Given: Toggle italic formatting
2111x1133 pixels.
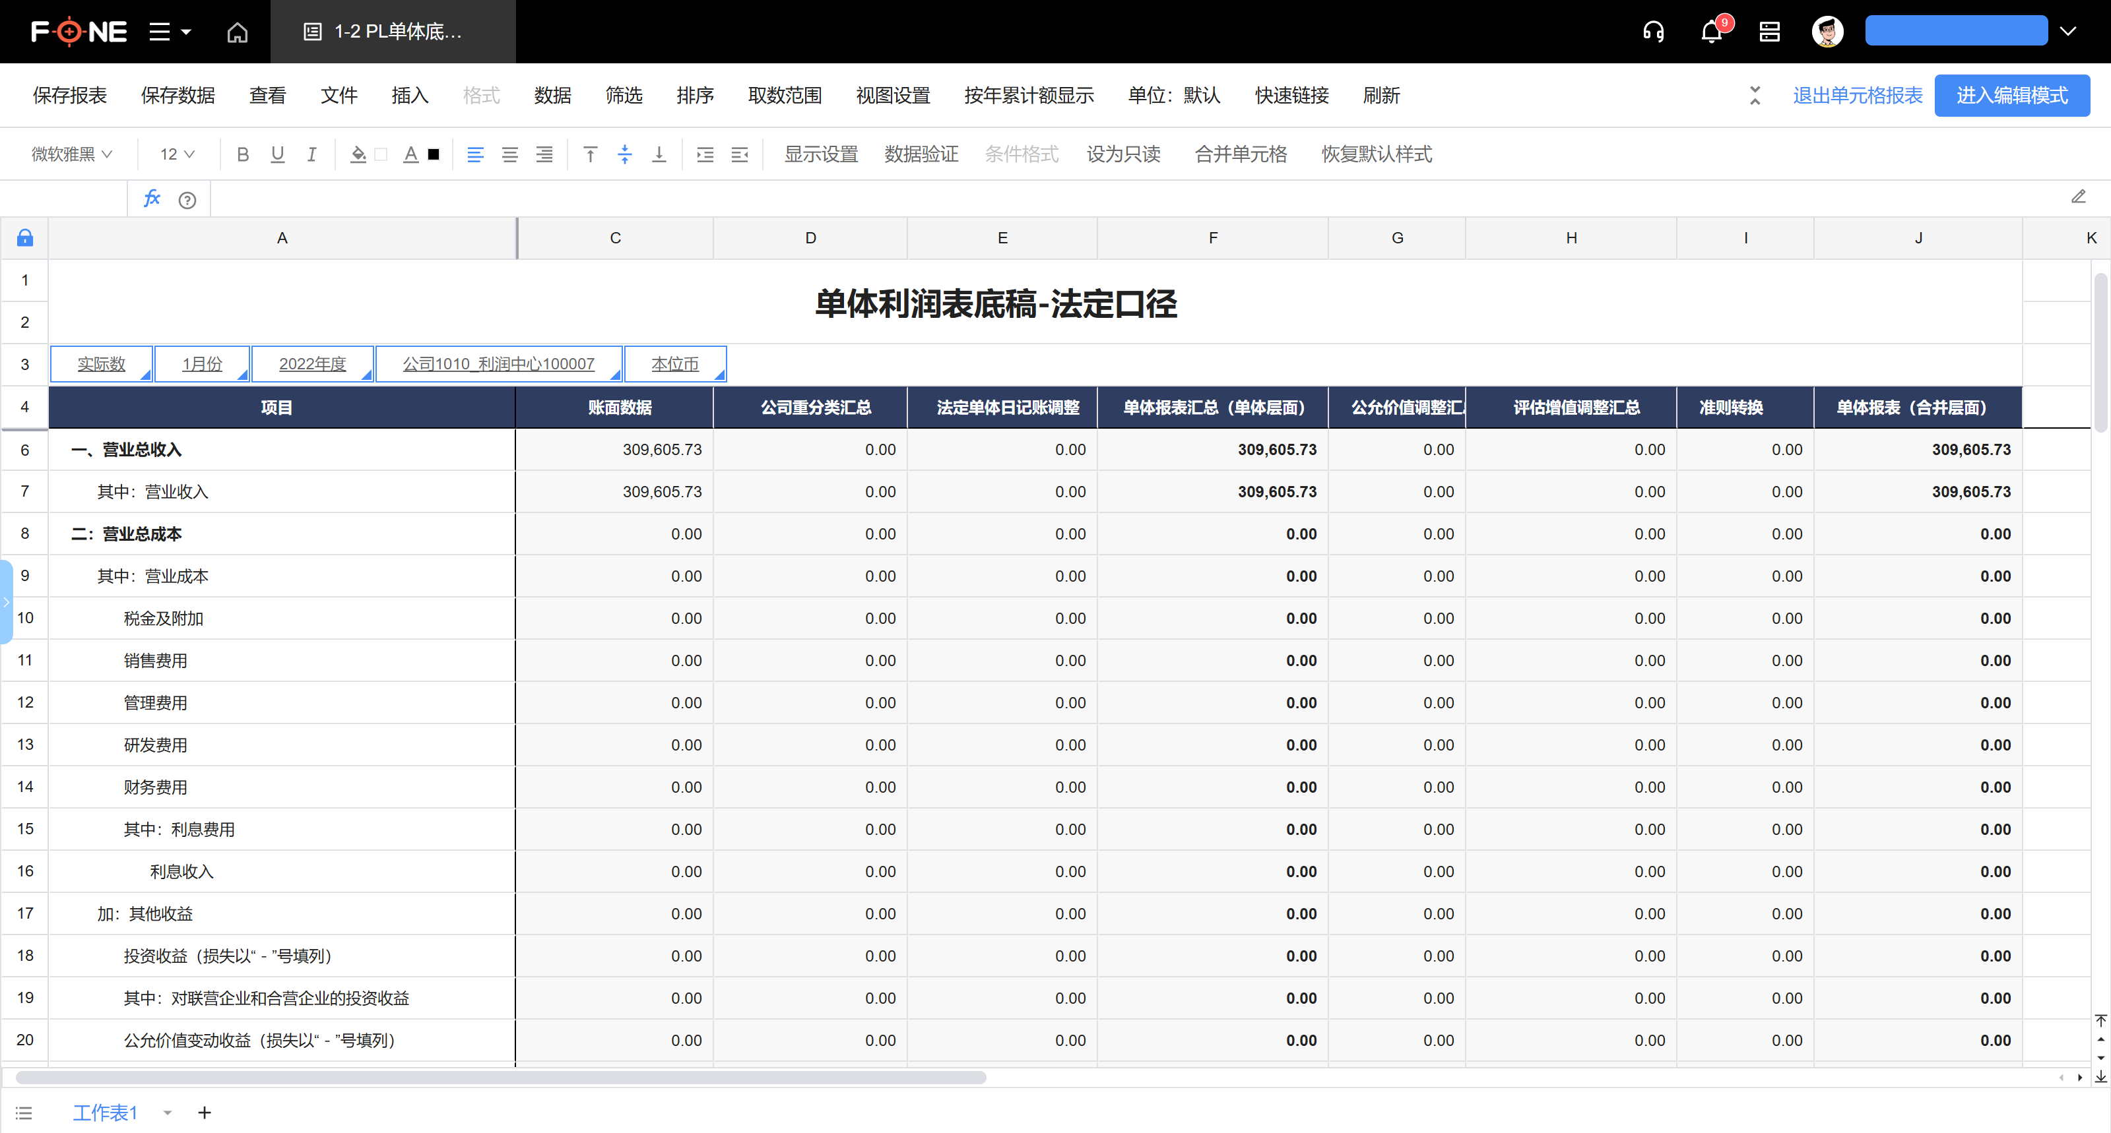Looking at the screenshot, I should point(311,154).
